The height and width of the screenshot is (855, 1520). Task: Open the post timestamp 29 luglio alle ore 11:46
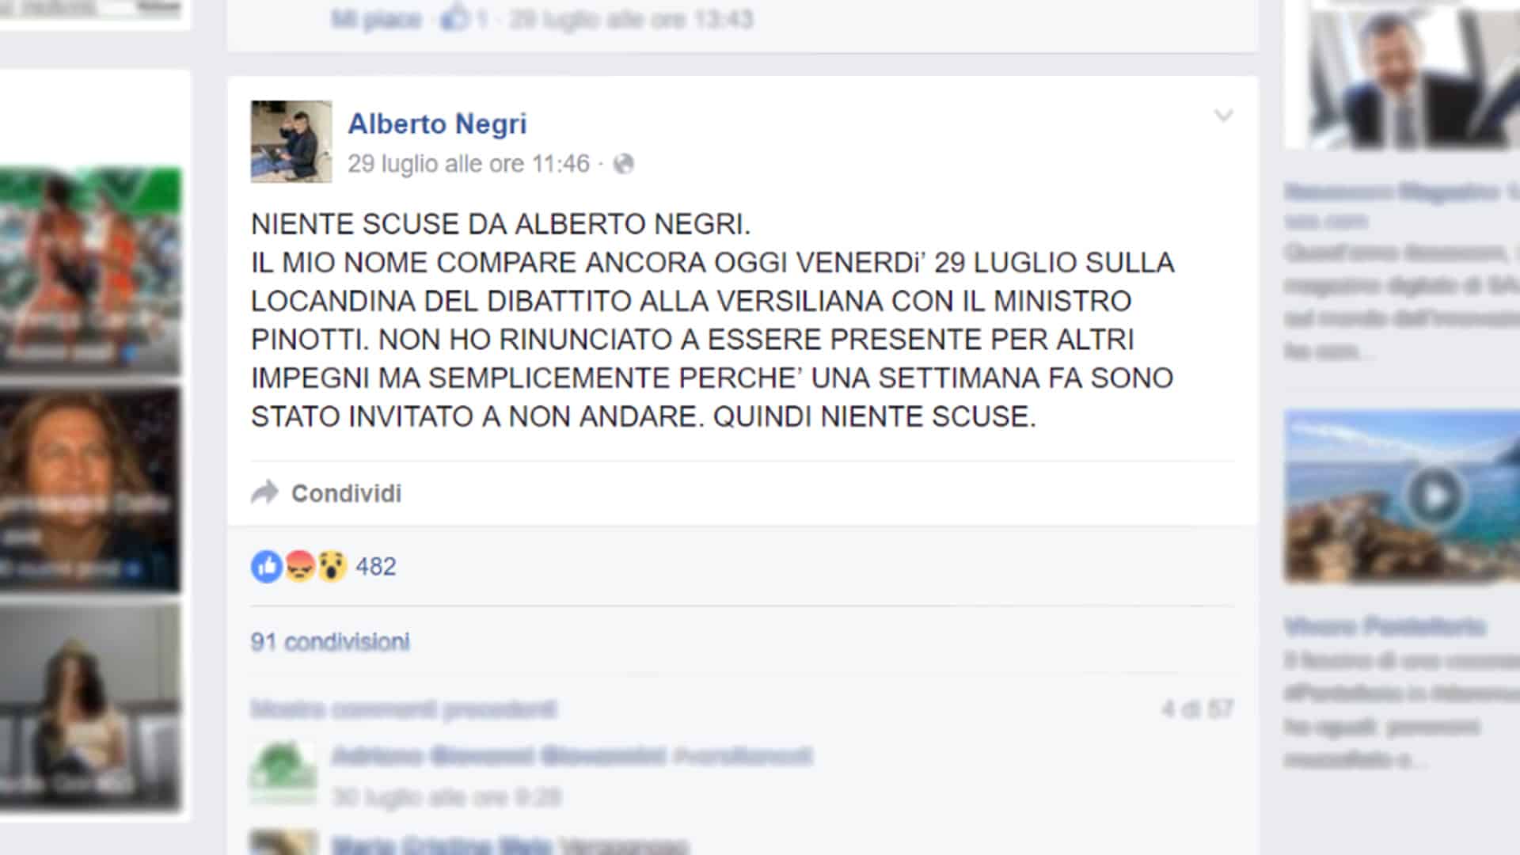point(469,164)
